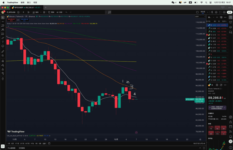
Task: Select the text annotation tool
Action: pos(3,42)
